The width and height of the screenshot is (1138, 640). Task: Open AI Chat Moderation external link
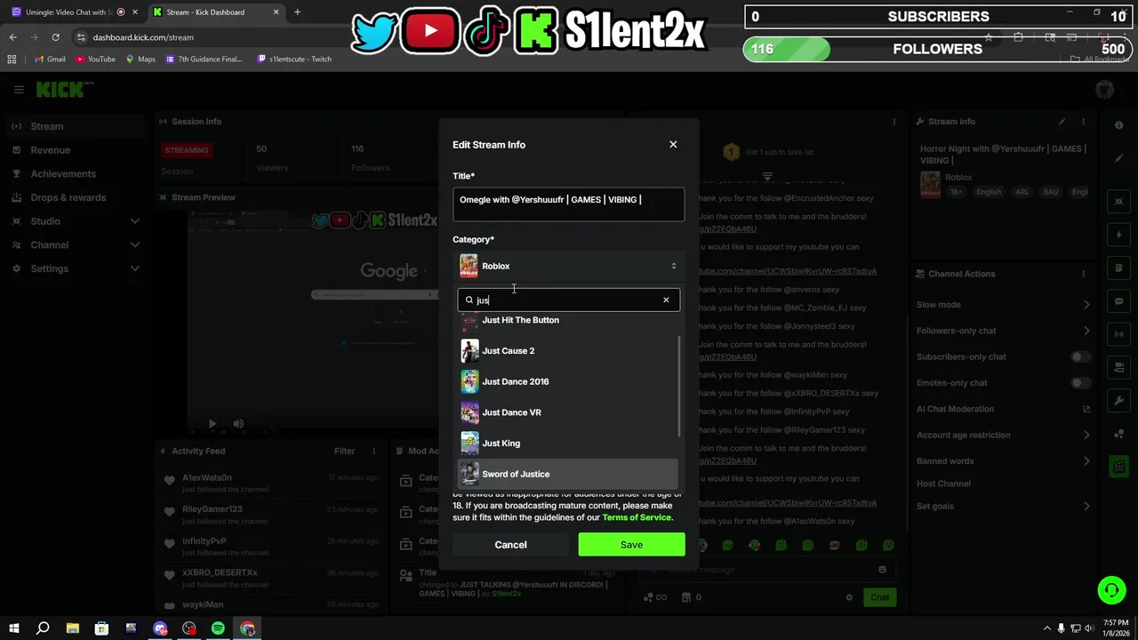click(1086, 409)
